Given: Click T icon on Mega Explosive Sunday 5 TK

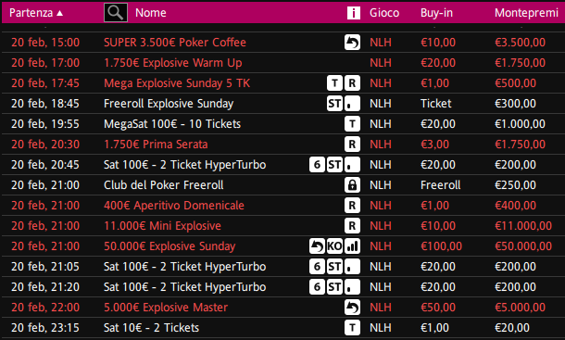Looking at the screenshot, I should (334, 83).
